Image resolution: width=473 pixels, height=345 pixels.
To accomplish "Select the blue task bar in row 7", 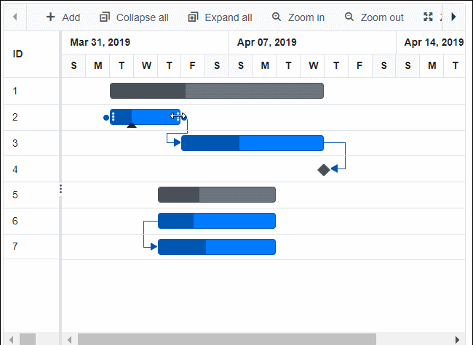I will (x=216, y=247).
